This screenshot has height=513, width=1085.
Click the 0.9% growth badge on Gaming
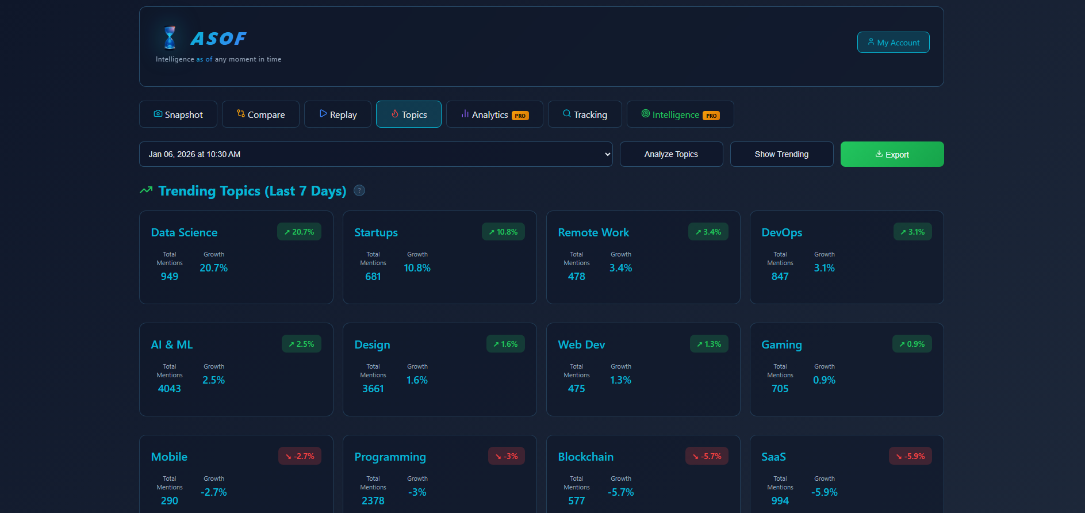click(x=912, y=344)
